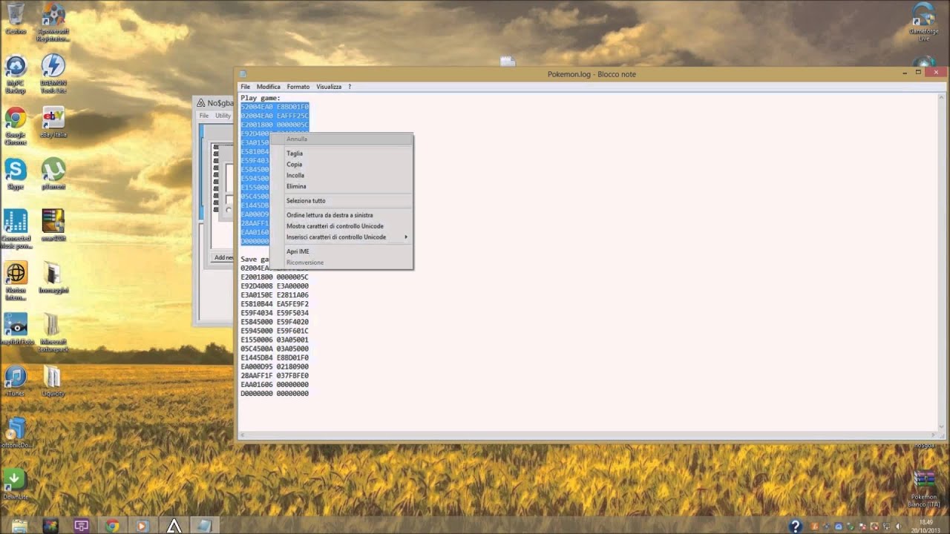Choose Seleziona tutto in context menu
The height and width of the screenshot is (534, 950).
(341, 201)
